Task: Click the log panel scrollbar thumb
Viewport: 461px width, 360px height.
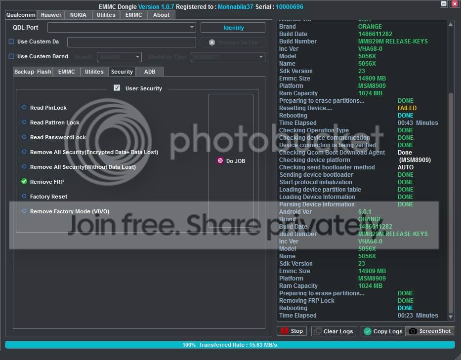Action: tap(451, 203)
